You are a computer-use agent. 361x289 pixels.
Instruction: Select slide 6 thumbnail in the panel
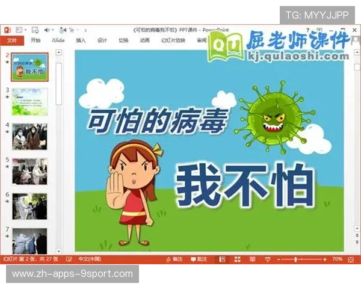point(29,207)
